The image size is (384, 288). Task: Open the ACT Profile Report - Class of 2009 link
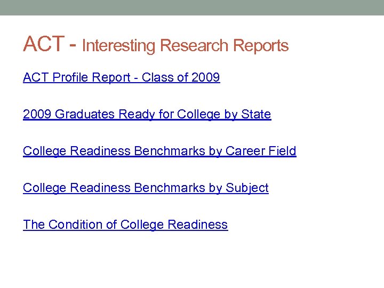pos(121,78)
